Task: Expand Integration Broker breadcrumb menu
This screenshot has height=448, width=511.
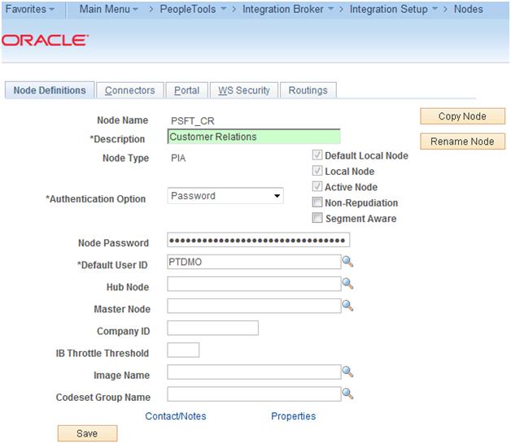Action: tap(288, 9)
